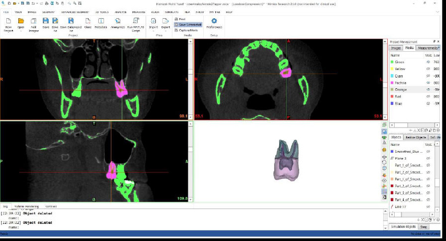Open the Import dropdown arrow
Viewport: 446px width, 241px height.
tap(153, 31)
